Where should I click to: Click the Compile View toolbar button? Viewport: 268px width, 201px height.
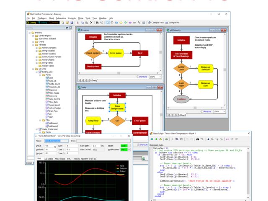[158, 22]
